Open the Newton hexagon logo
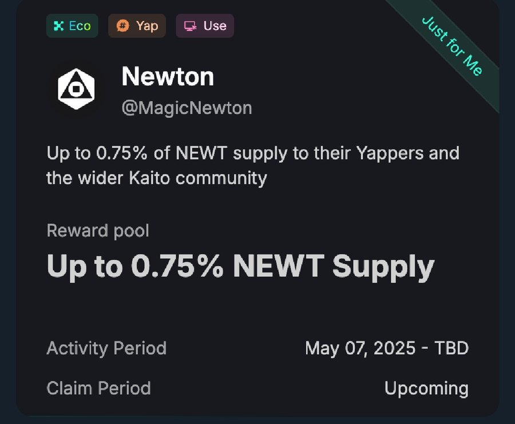This screenshot has width=515, height=424. (x=76, y=89)
